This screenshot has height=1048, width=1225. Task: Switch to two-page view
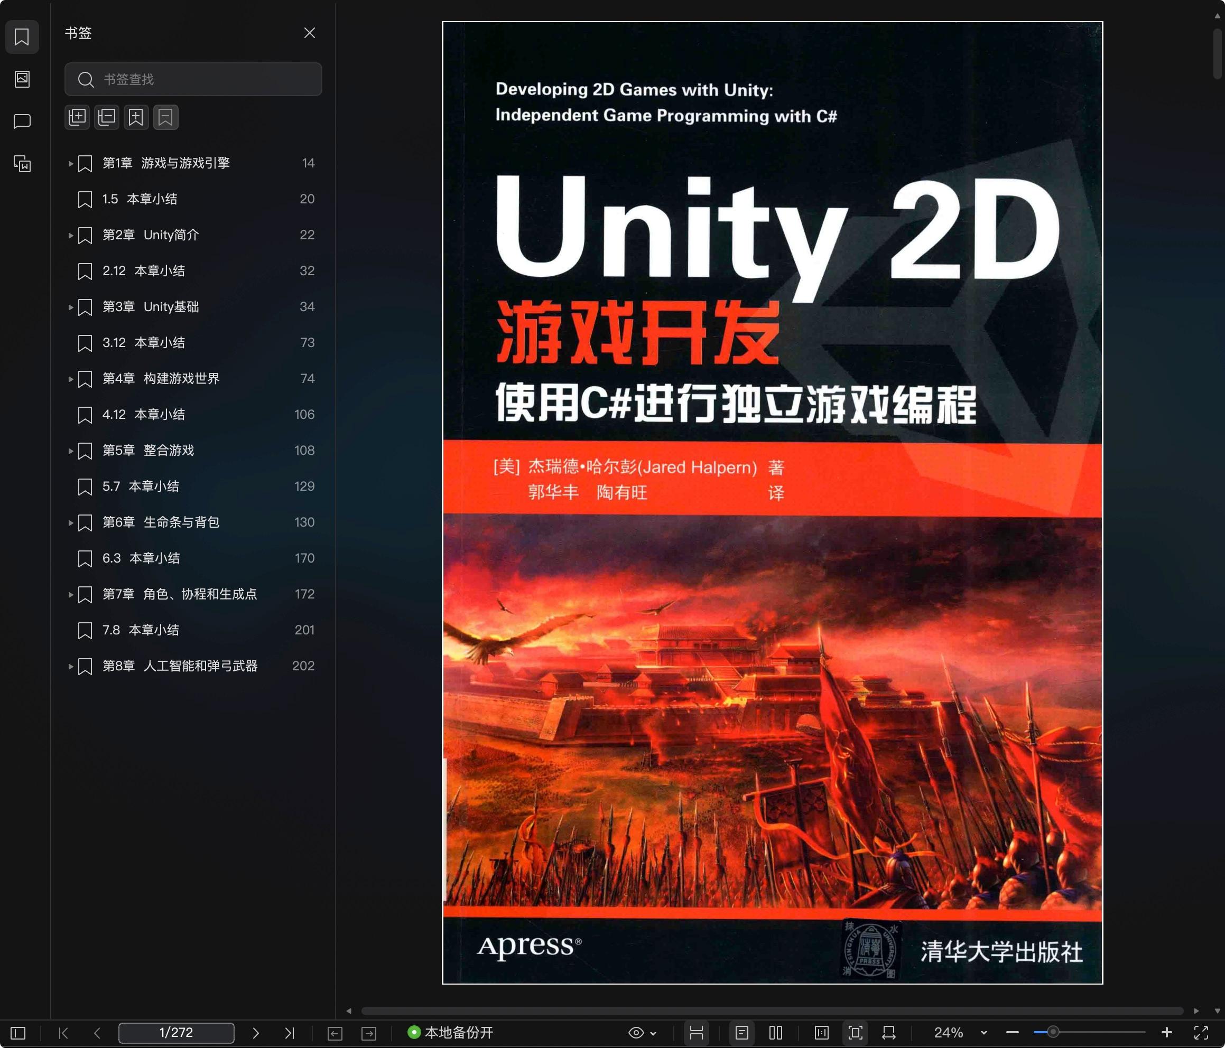(776, 1033)
